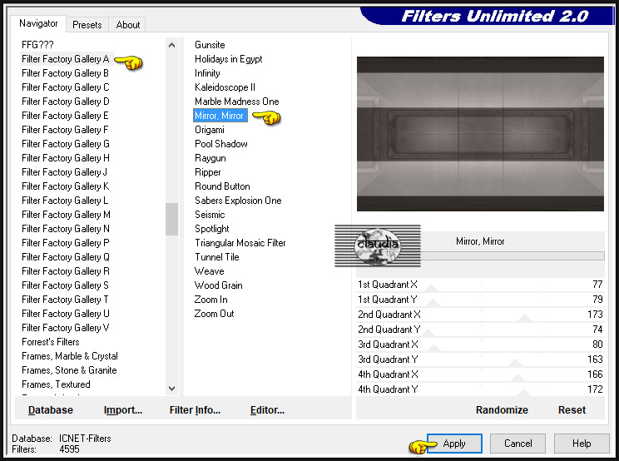Click the filter preview image

(480, 134)
